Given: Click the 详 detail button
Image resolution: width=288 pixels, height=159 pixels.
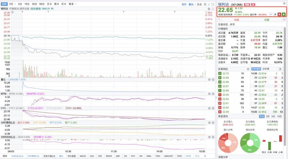Looking at the screenshot, I should tap(280, 69).
